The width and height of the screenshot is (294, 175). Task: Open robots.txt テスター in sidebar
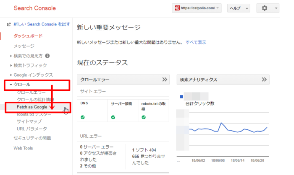coord(34,114)
